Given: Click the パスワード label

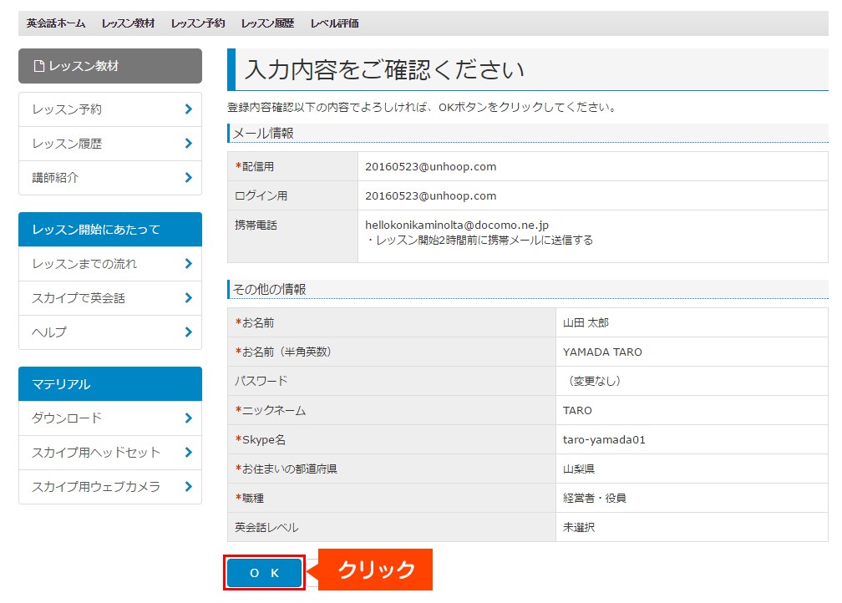Looking at the screenshot, I should (x=261, y=381).
